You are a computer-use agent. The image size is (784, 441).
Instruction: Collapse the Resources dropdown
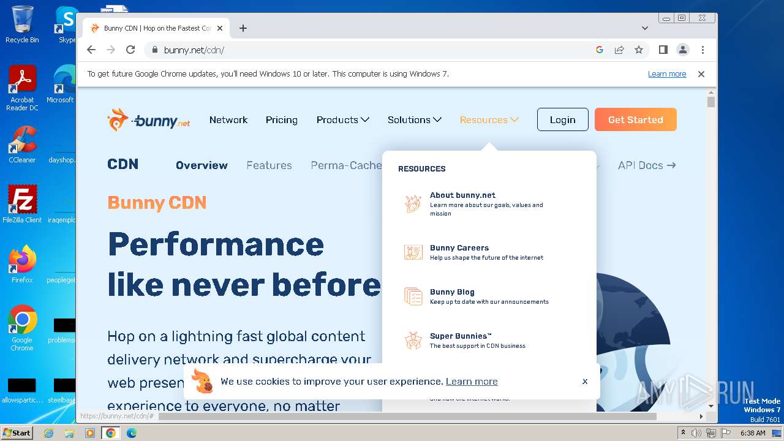click(489, 120)
